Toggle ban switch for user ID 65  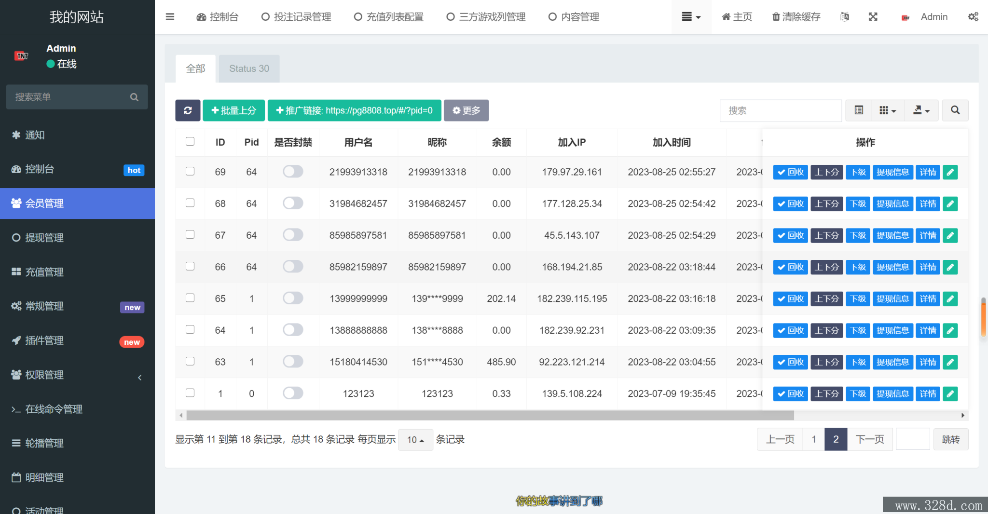coord(293,298)
